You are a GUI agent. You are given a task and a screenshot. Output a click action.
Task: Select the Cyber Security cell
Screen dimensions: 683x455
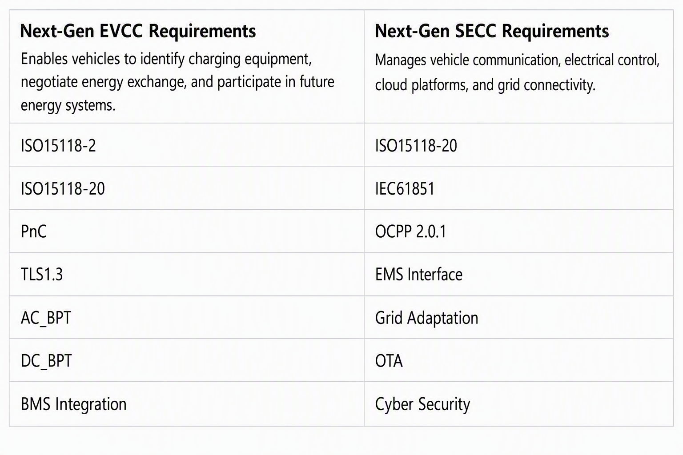[x=518, y=404]
